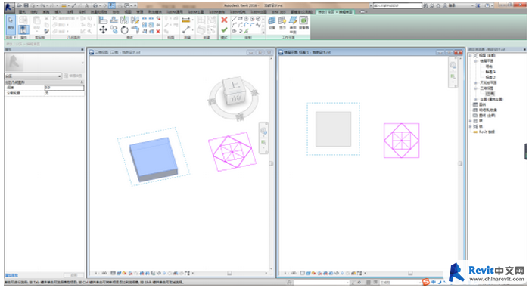
Task: Click the Edit Type button in Properties
Action: [73, 76]
